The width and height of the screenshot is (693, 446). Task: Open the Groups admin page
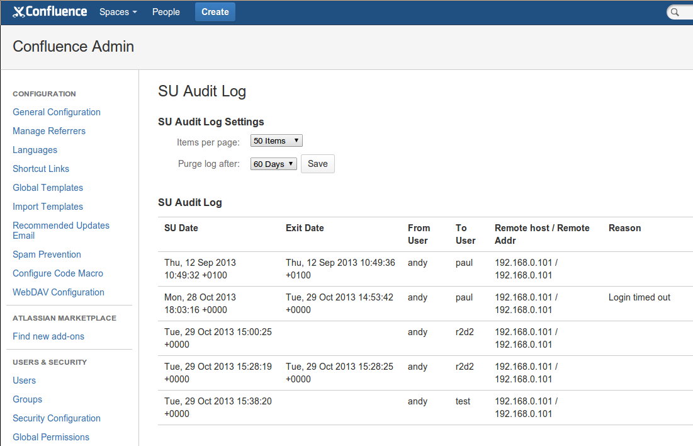click(x=28, y=399)
